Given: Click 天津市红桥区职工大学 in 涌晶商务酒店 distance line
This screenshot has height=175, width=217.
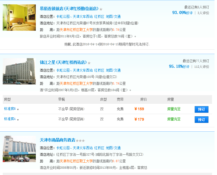Looking at the screenshot, I should tap(76, 161).
